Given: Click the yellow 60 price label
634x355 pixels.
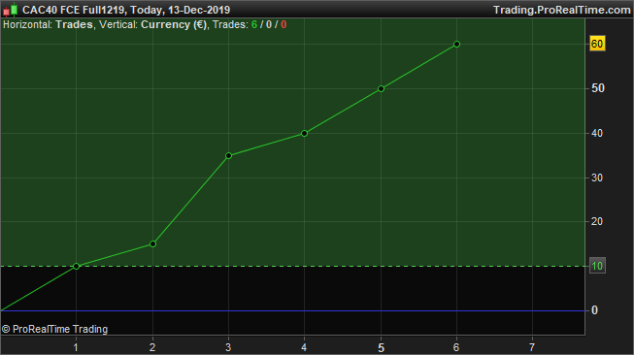Looking at the screenshot, I should coord(597,44).
